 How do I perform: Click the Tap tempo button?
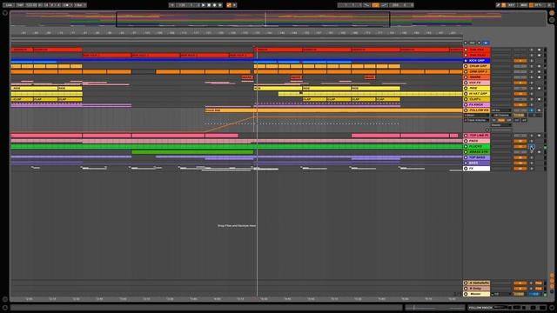pos(20,5)
